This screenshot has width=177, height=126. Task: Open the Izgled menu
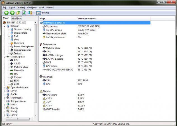click(x=12, y=8)
